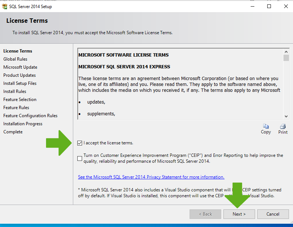The height and width of the screenshot is (227, 293).
Task: Maximize the SQL Server 2014 Setup window
Action: coord(269,7)
